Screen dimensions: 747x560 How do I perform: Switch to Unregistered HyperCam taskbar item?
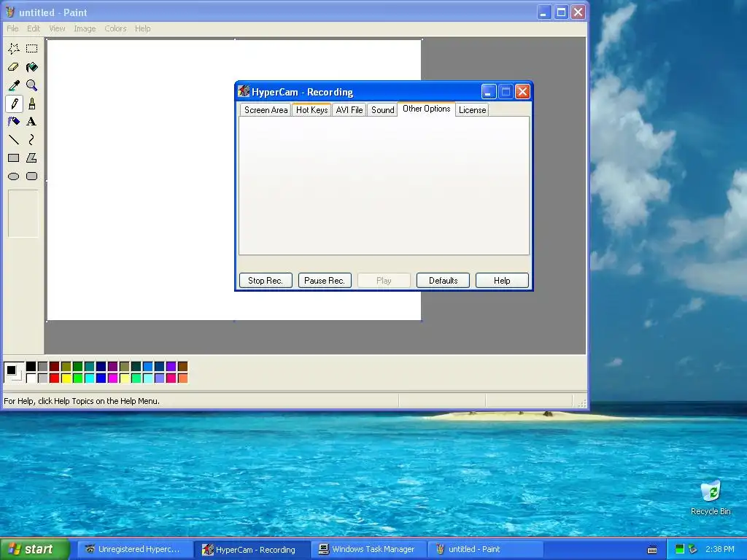pos(135,550)
